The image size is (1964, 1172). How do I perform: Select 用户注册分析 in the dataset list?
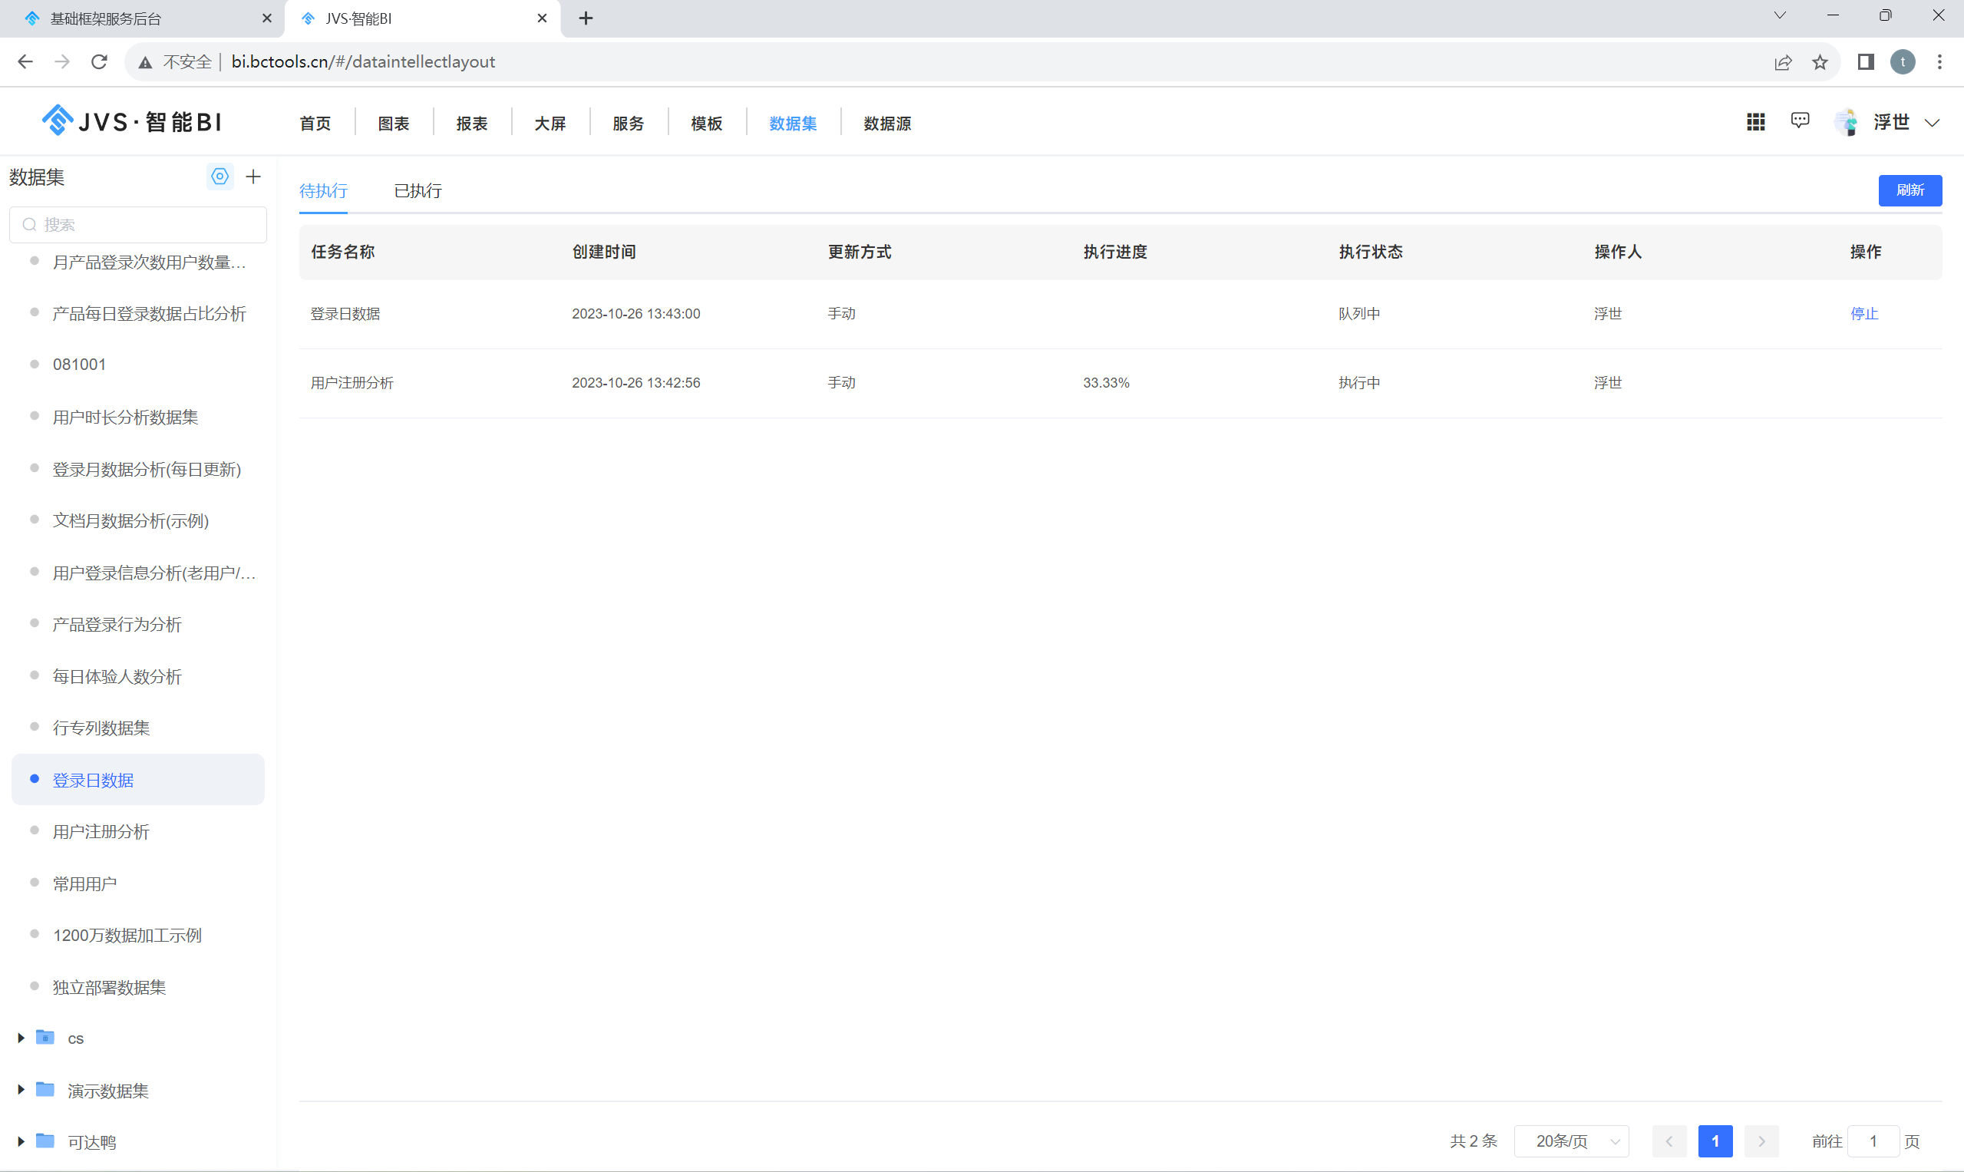click(101, 832)
